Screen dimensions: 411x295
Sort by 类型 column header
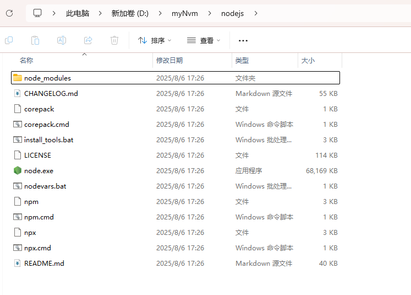242,61
